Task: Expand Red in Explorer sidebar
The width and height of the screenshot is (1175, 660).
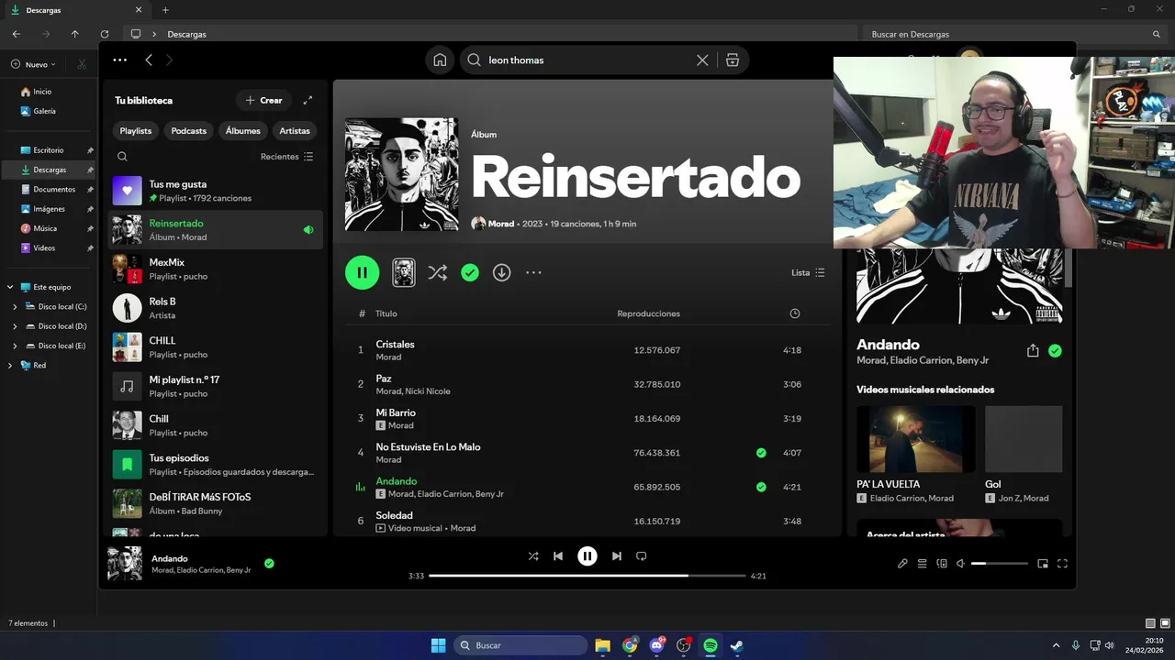Action: pyautogui.click(x=9, y=365)
